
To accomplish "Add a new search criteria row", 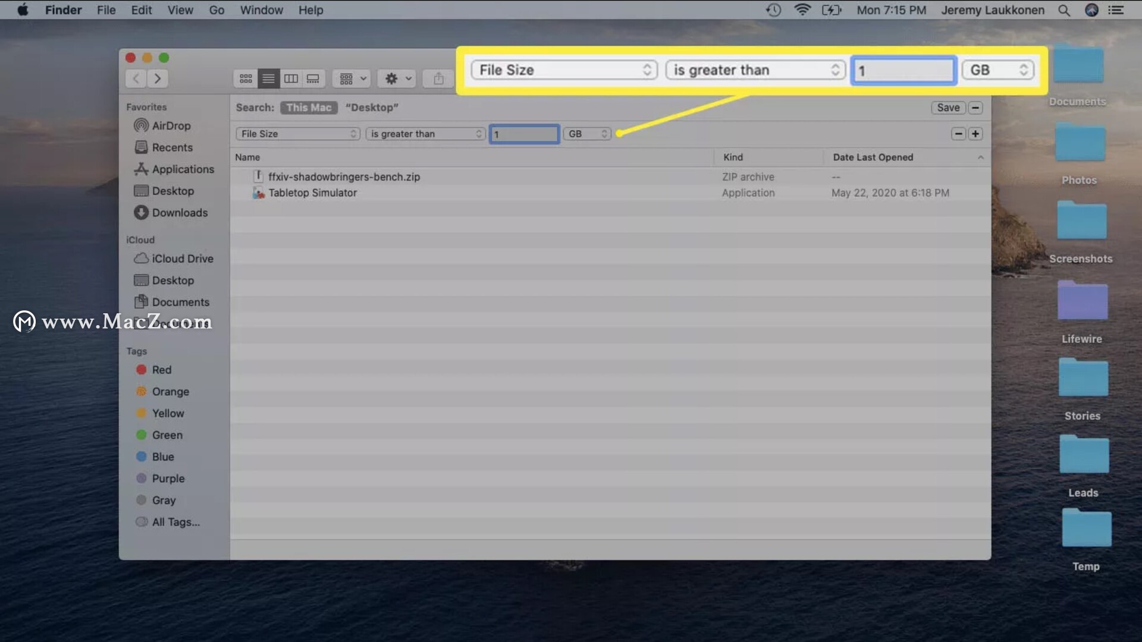I will [x=975, y=134].
